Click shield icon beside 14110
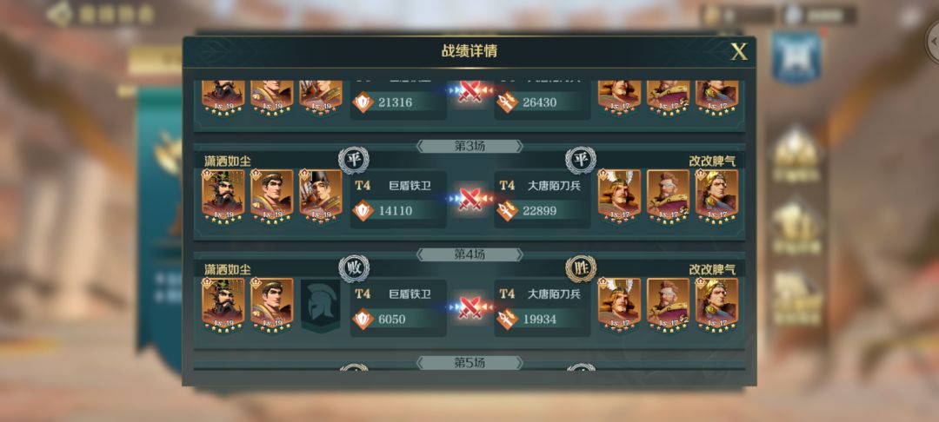The width and height of the screenshot is (939, 422). pyautogui.click(x=363, y=210)
